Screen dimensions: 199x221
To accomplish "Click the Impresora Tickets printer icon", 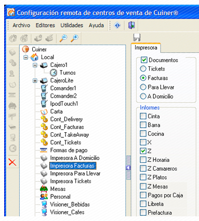I will (x=44, y=181).
